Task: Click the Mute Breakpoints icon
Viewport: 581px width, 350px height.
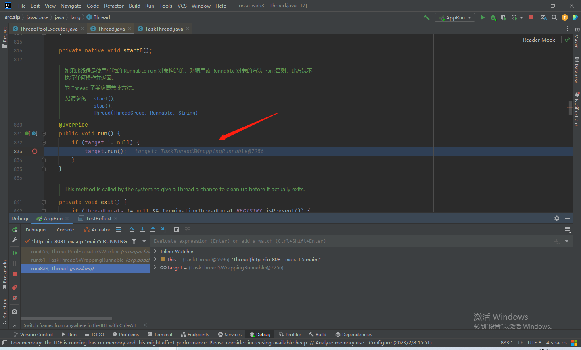Action: (15, 298)
